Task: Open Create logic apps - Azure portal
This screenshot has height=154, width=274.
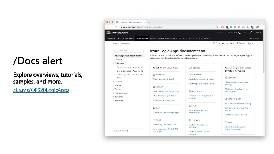Action: click(x=130, y=67)
